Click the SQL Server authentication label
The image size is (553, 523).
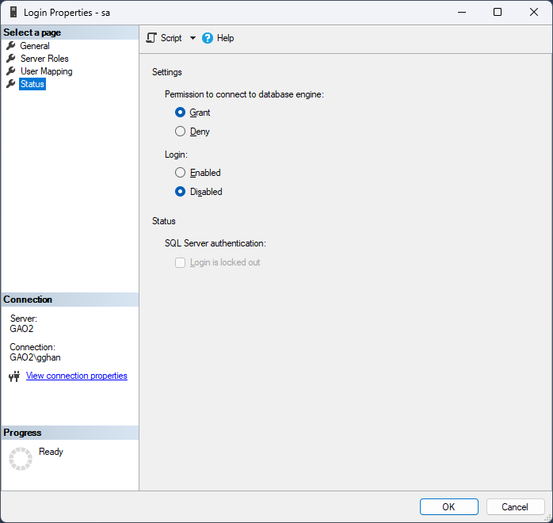pyautogui.click(x=215, y=243)
